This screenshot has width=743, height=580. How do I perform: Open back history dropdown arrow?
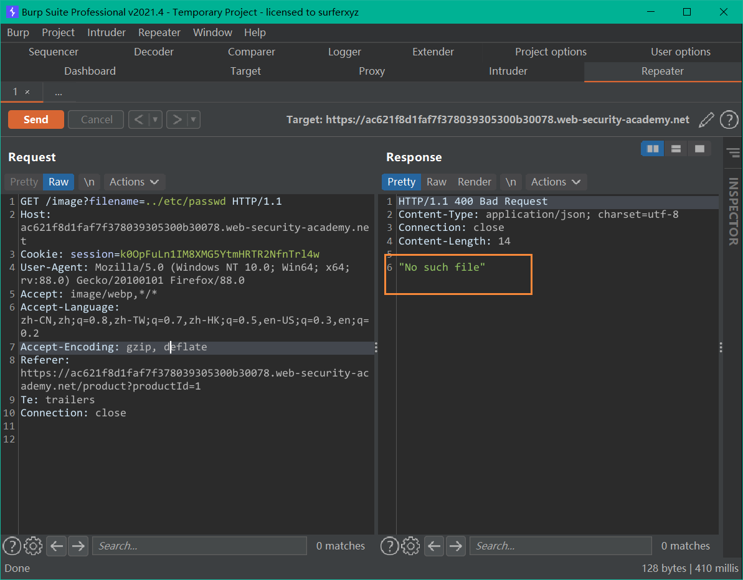[x=155, y=119]
